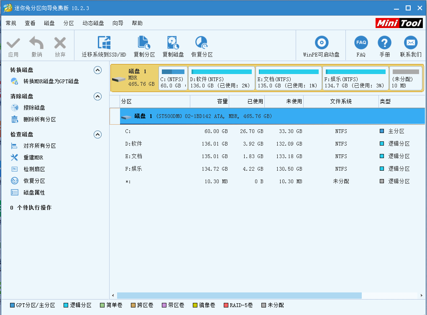Screen dimensions: 427x315
Task: Launch the Copy Partition (复制分区) icon
Action: tap(144, 43)
